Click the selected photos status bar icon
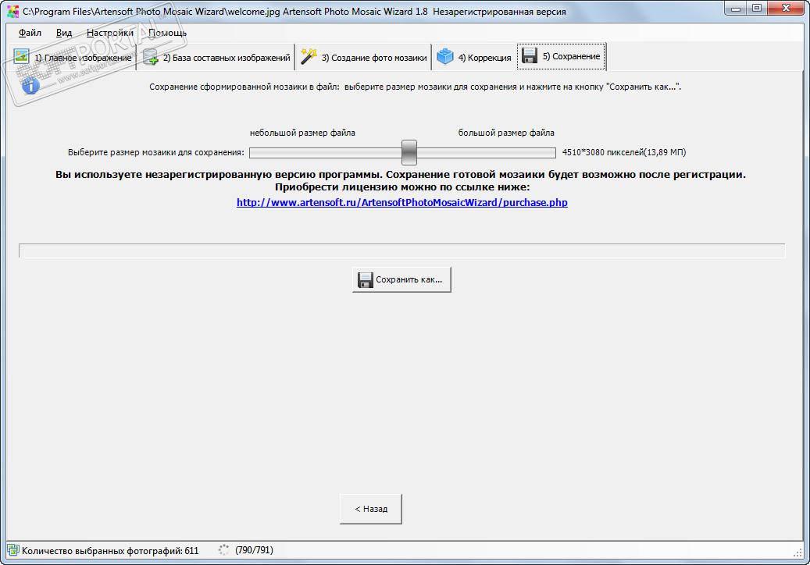Screen dimensions: 810x565 tap(13, 550)
